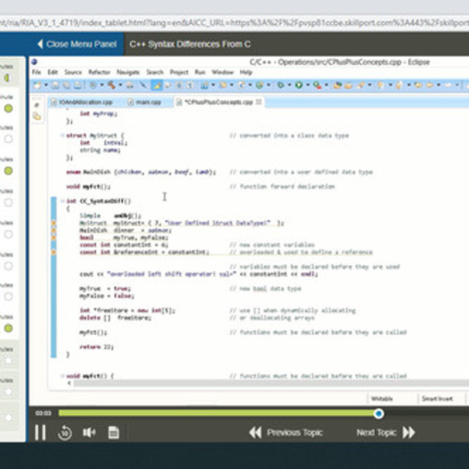Rewind the video ten seconds
469x469 pixels.
(x=65, y=433)
